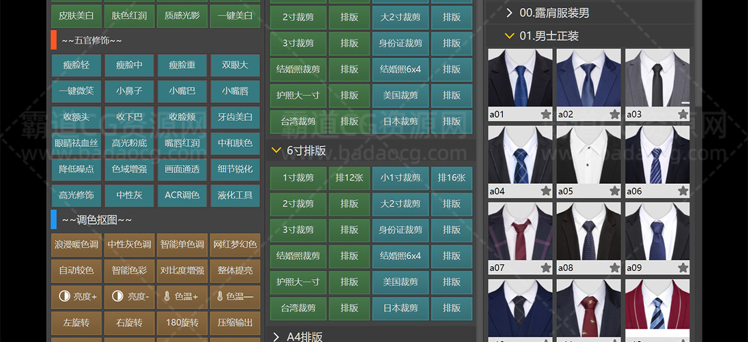Open the 液化工具 liquify tool

tap(235, 195)
